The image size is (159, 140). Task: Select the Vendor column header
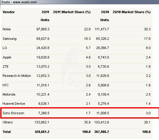pyautogui.click(x=9, y=12)
